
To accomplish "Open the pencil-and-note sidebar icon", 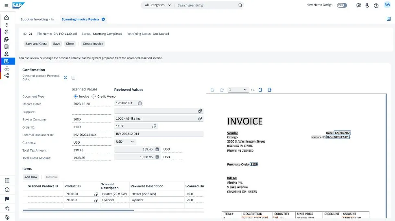I will (x=7, y=39).
